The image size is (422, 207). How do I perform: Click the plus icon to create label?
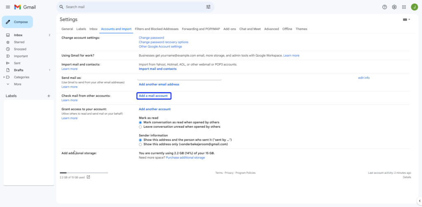(49, 96)
